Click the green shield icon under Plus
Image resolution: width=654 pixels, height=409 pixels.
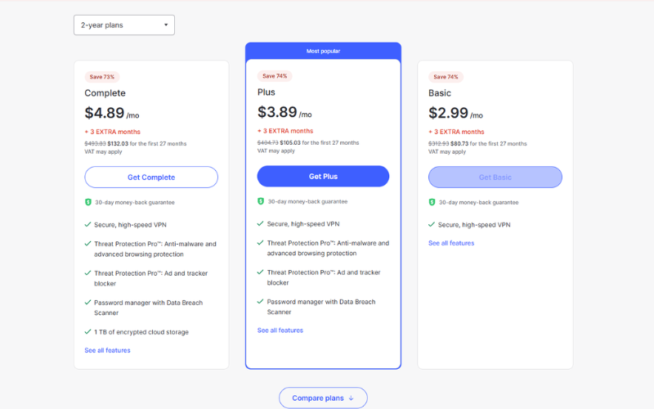pos(261,201)
